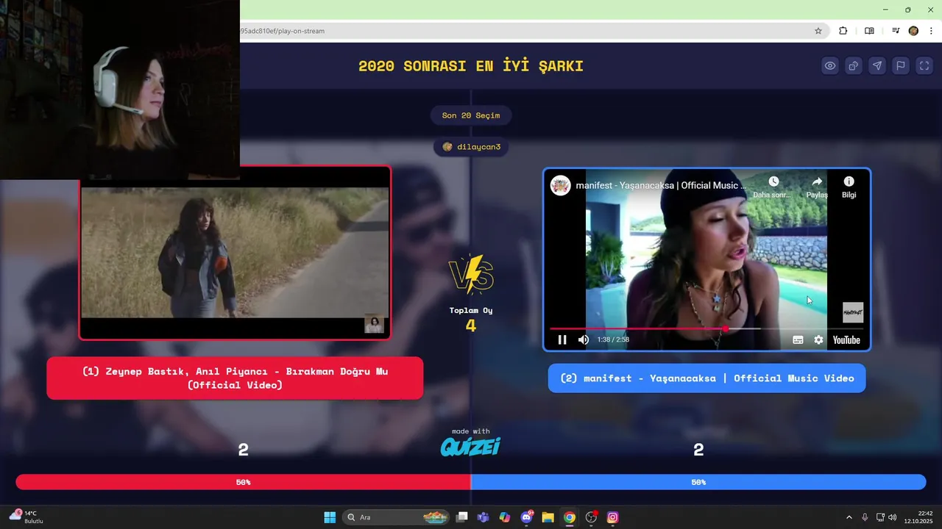This screenshot has height=529, width=942.
Task: Click the Bilgi info icon
Action: (849, 181)
